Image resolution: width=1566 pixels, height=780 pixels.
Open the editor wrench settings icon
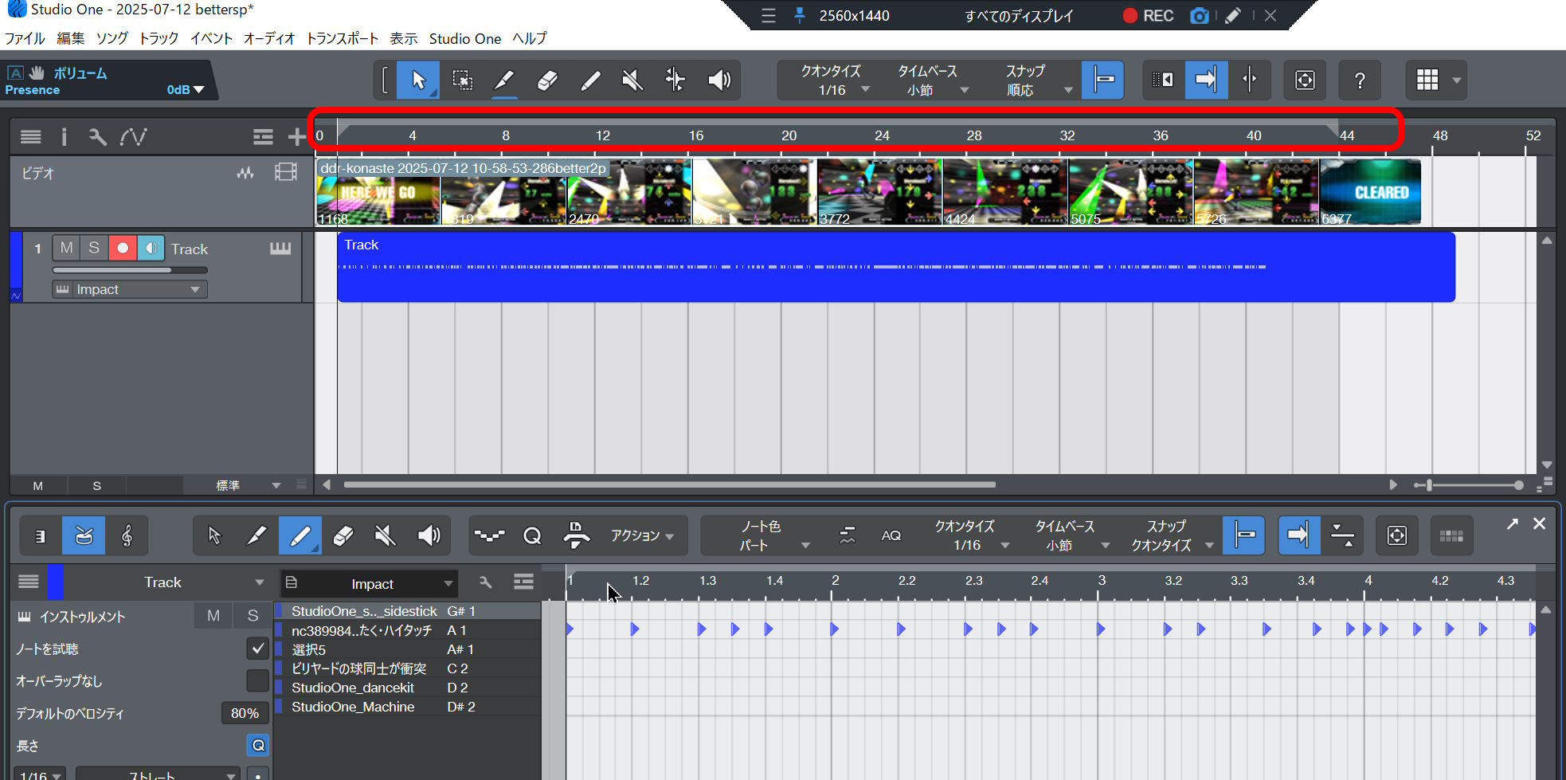485,582
